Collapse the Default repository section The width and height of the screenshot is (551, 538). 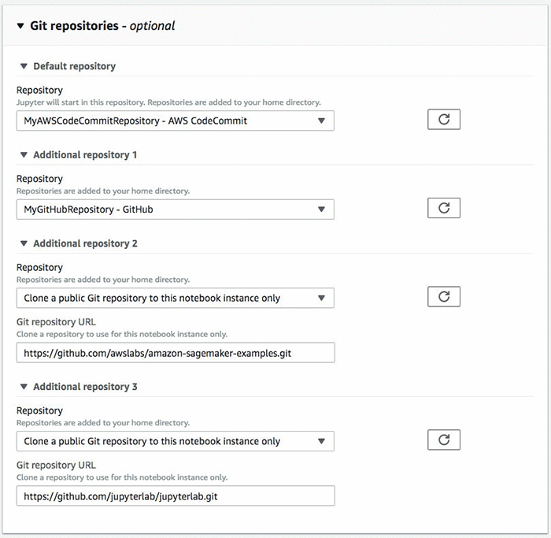(x=24, y=66)
